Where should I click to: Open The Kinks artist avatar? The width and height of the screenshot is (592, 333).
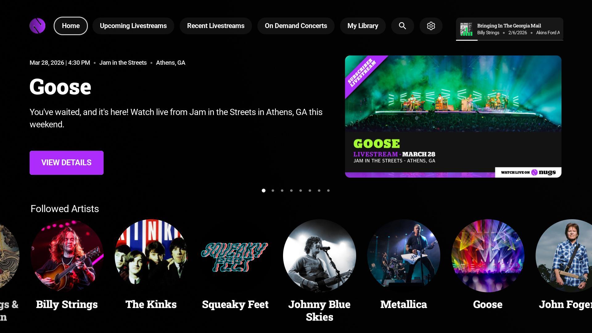(x=151, y=256)
